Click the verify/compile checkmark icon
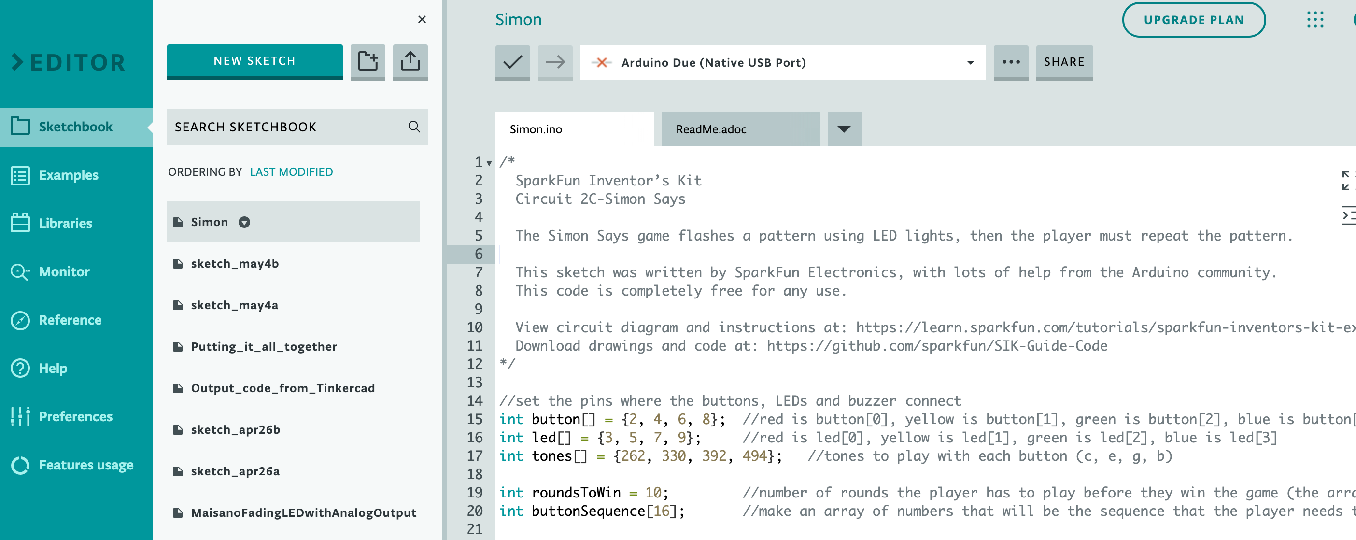 point(511,61)
